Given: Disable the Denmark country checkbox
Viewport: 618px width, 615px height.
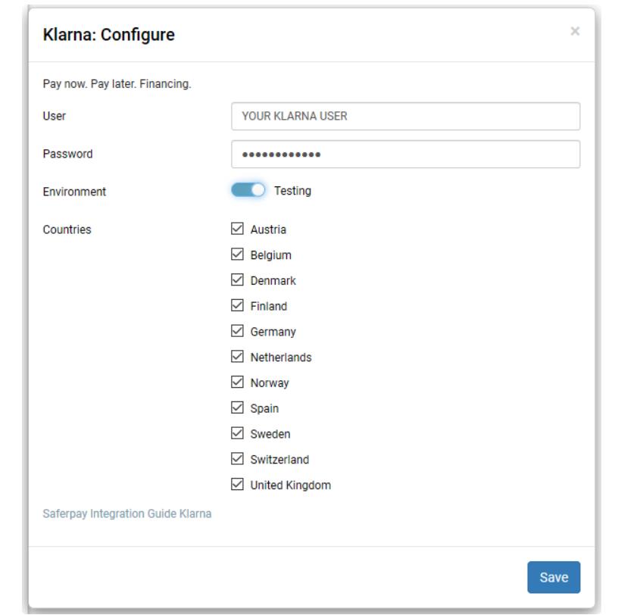Looking at the screenshot, I should coord(238,280).
